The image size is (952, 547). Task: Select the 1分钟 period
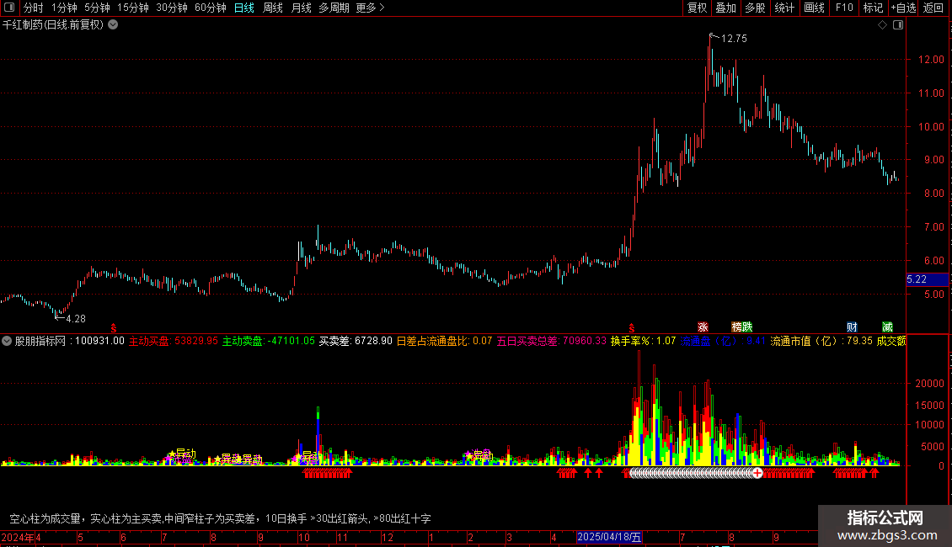(64, 8)
